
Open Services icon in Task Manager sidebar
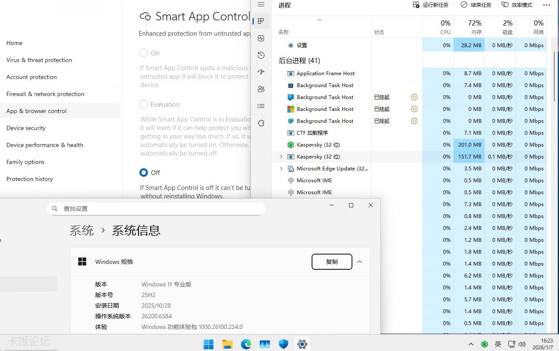(x=261, y=123)
